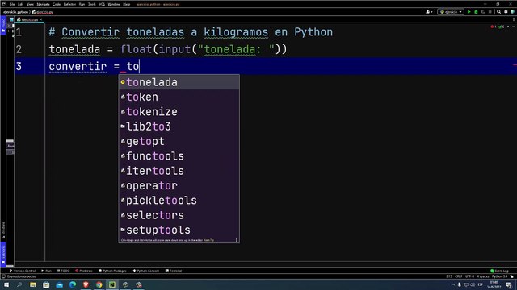Screen dimensions: 517x290
Task: Run the ejercicio configuration with green play button
Action: [469, 12]
